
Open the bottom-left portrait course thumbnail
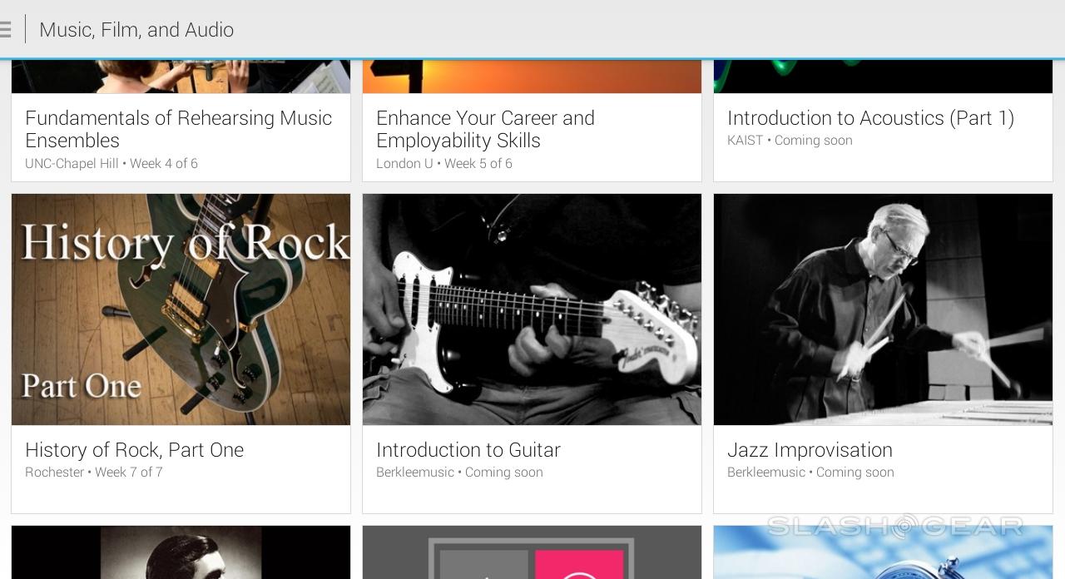181,553
